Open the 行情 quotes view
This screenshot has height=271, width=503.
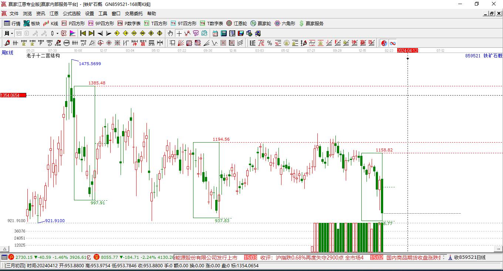click(x=12, y=23)
